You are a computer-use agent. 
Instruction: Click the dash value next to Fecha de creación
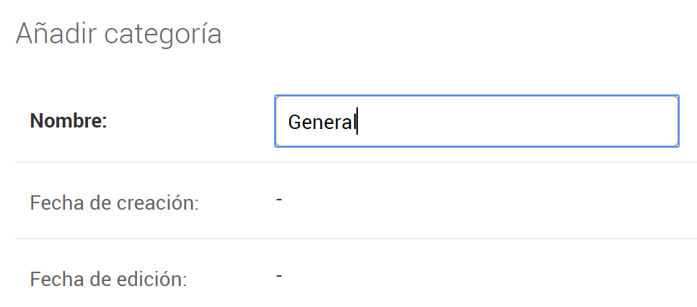(279, 200)
